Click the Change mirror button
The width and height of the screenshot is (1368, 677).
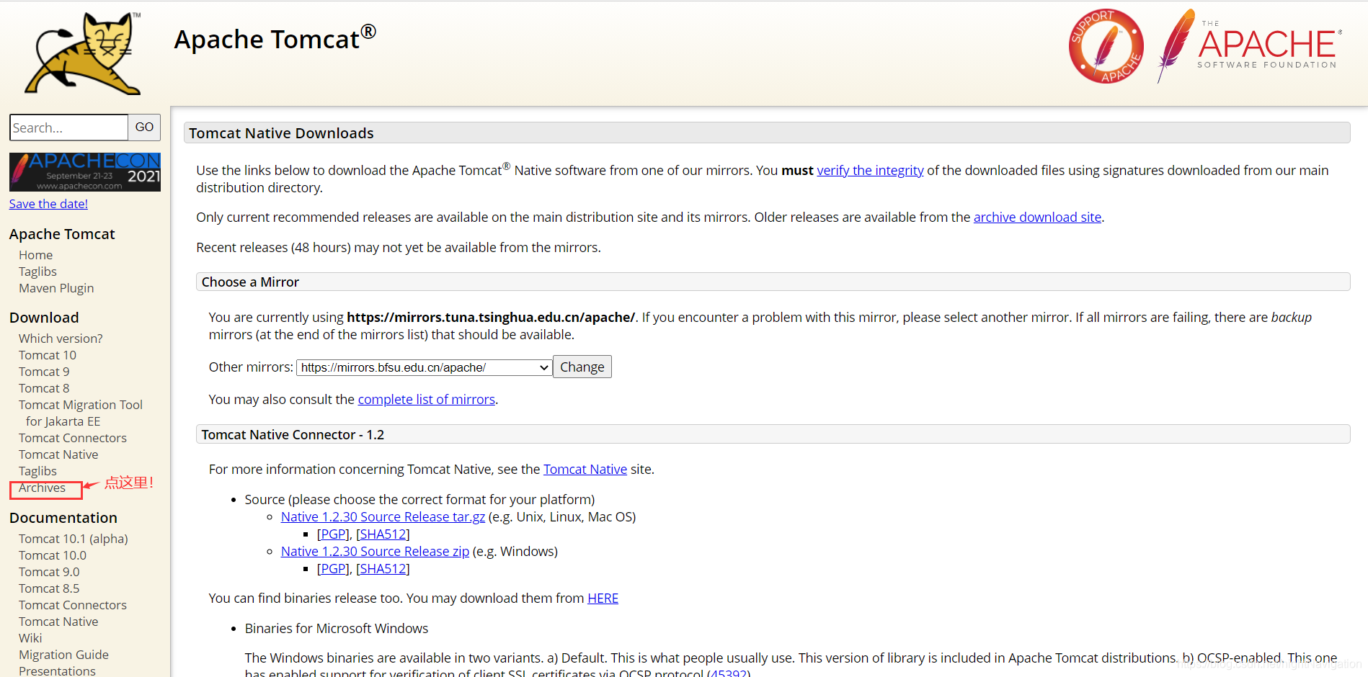pyautogui.click(x=582, y=367)
